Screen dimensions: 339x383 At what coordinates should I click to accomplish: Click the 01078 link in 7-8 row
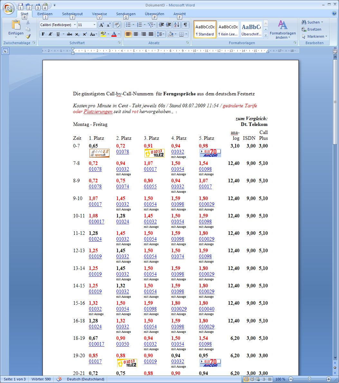click(x=95, y=169)
